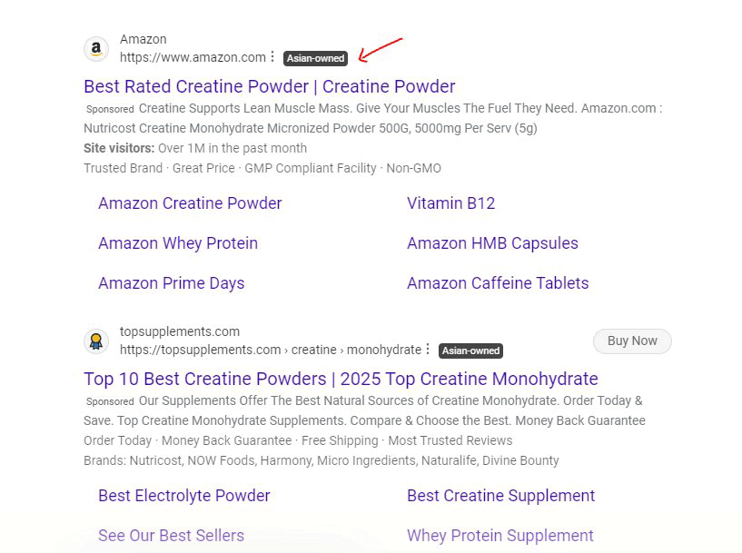Visit the Vitamin B12 sitelink

450,203
